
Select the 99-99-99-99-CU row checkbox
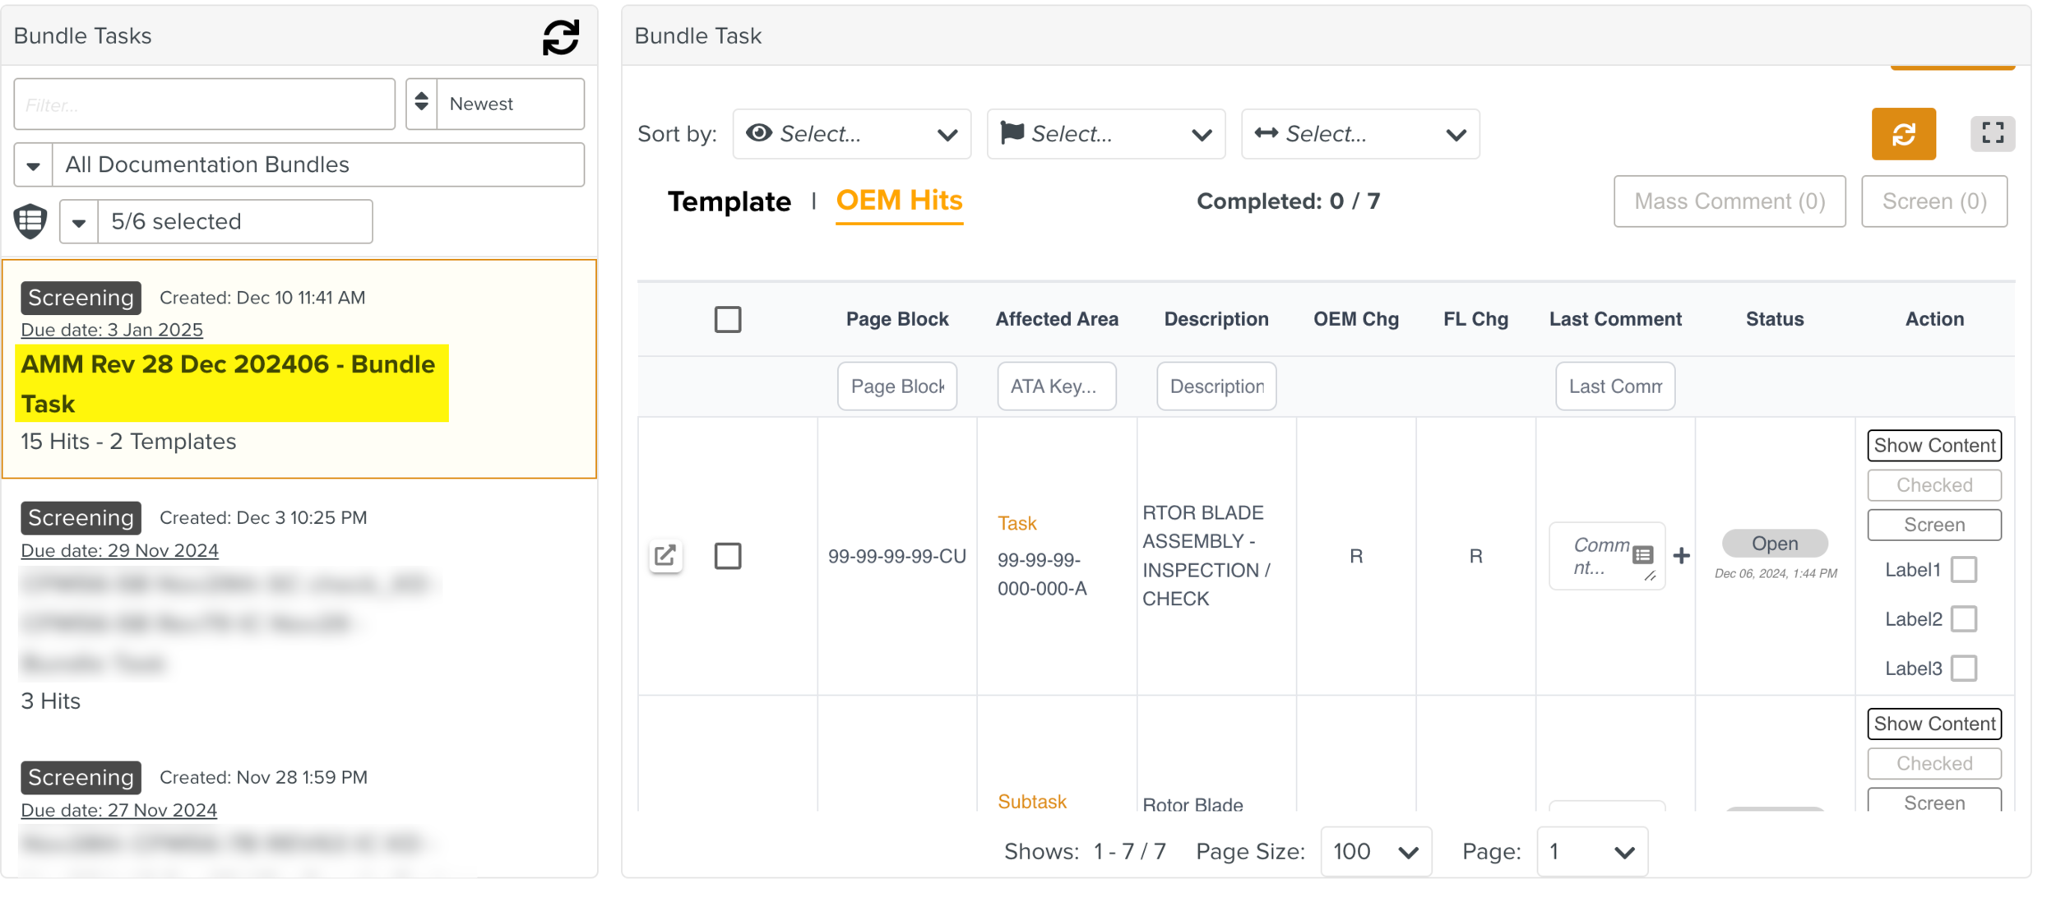[x=728, y=556]
